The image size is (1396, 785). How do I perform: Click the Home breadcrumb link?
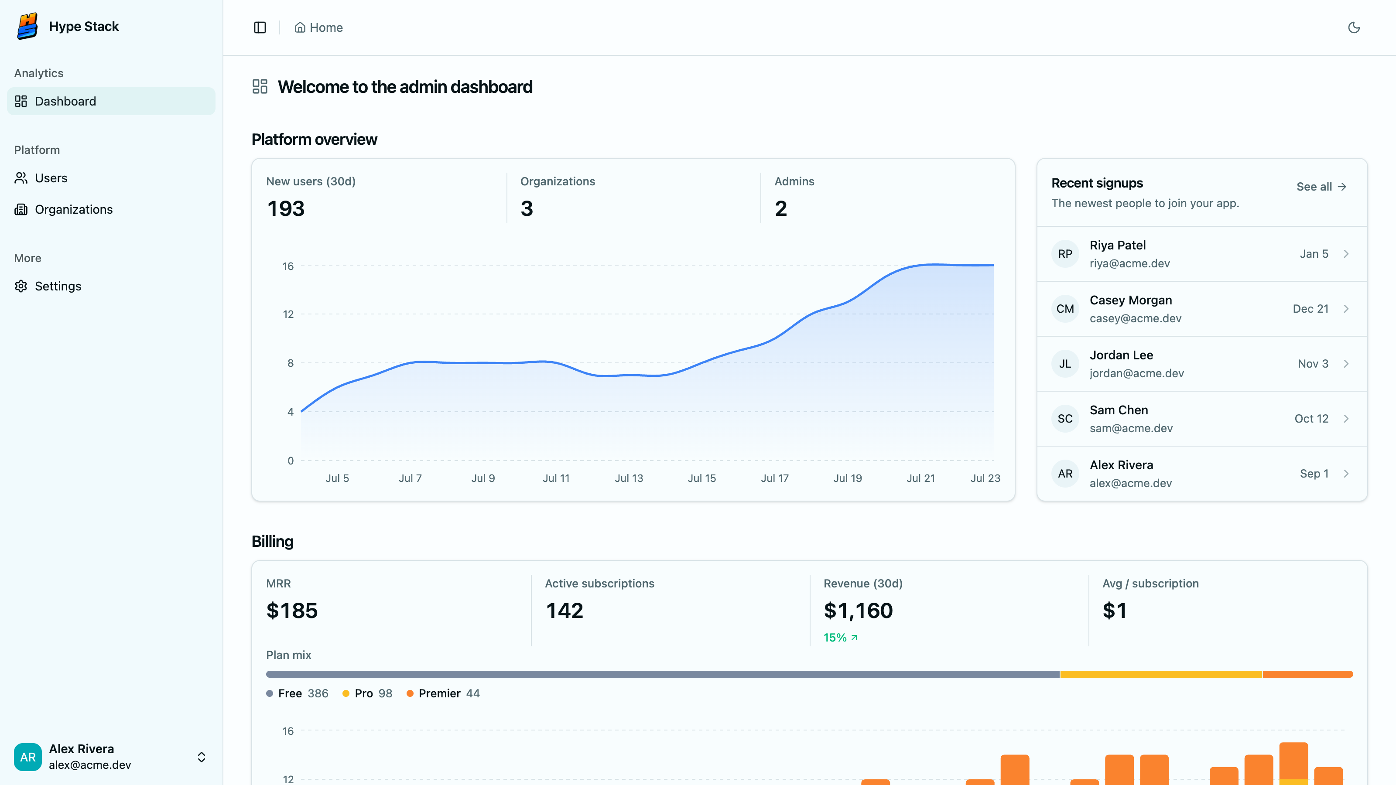click(x=318, y=27)
